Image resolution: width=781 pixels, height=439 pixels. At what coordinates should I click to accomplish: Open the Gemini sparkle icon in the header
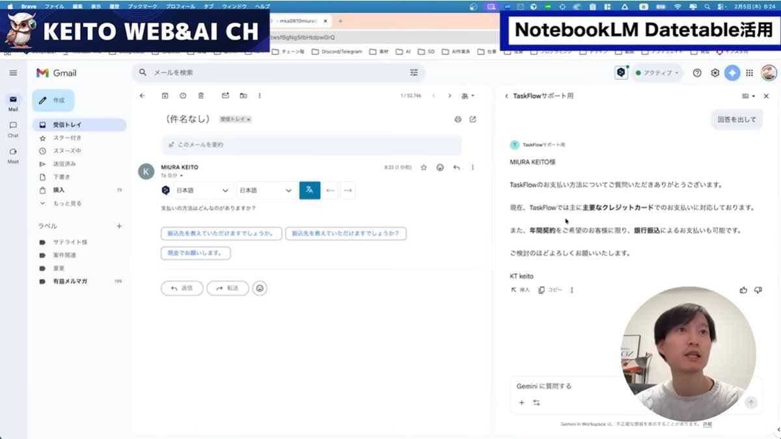coord(732,73)
